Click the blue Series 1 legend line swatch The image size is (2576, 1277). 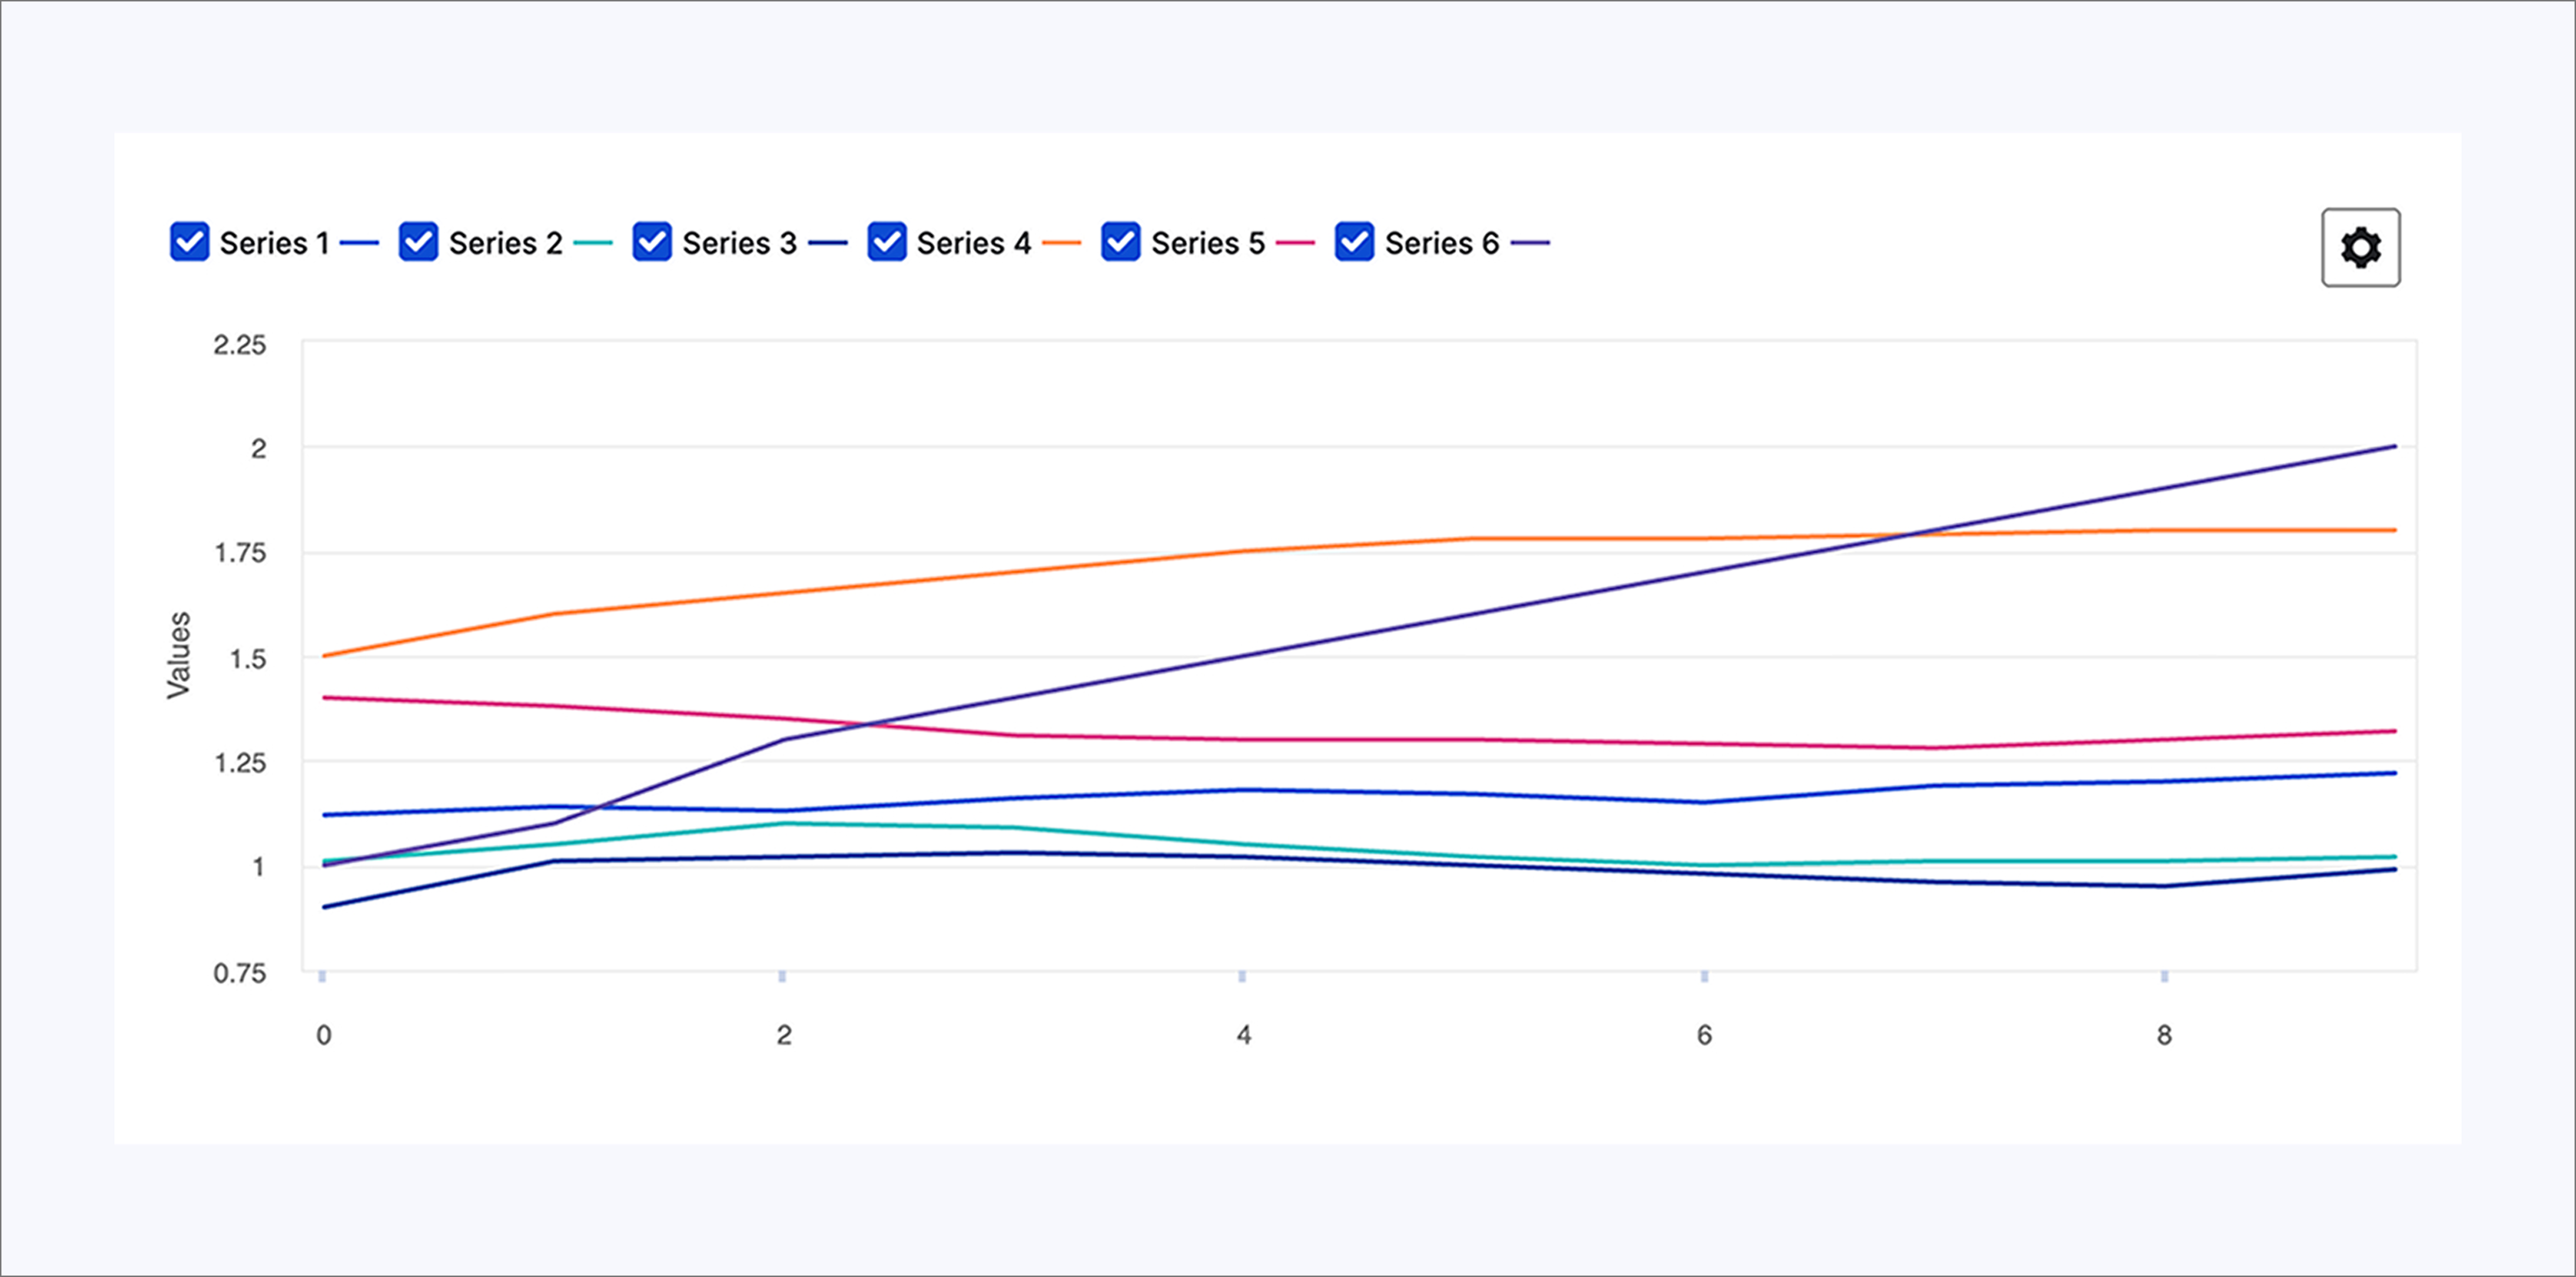point(359,243)
